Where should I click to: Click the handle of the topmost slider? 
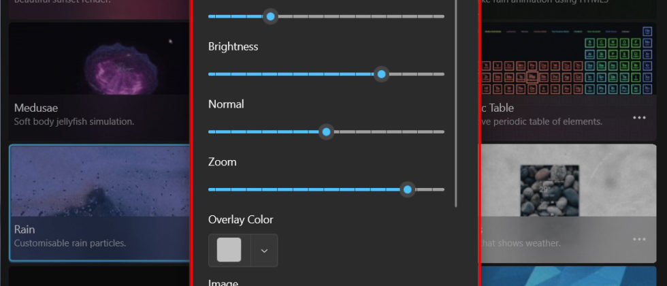point(270,16)
